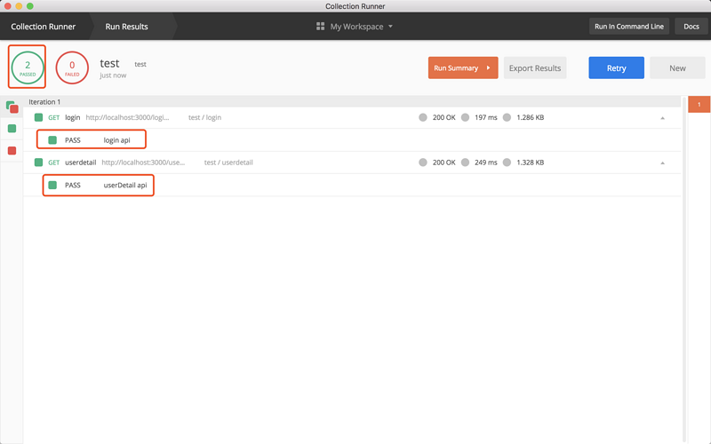The width and height of the screenshot is (711, 444).
Task: Open the workspace grid icon
Action: point(320,27)
